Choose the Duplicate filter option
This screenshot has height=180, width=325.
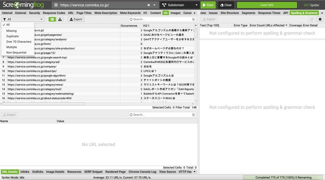click(x=13, y=36)
